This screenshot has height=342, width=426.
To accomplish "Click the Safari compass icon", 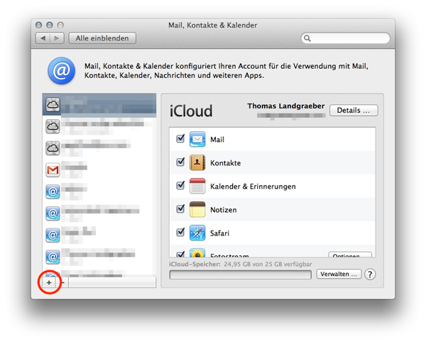I will (197, 233).
